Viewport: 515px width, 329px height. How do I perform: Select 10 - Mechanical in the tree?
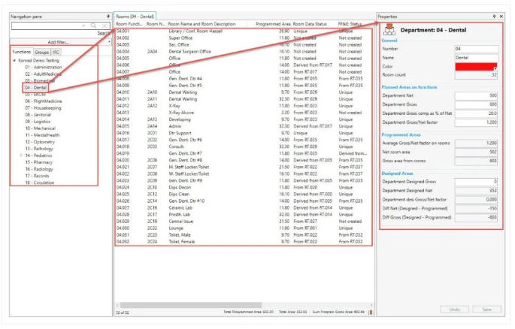(40, 128)
